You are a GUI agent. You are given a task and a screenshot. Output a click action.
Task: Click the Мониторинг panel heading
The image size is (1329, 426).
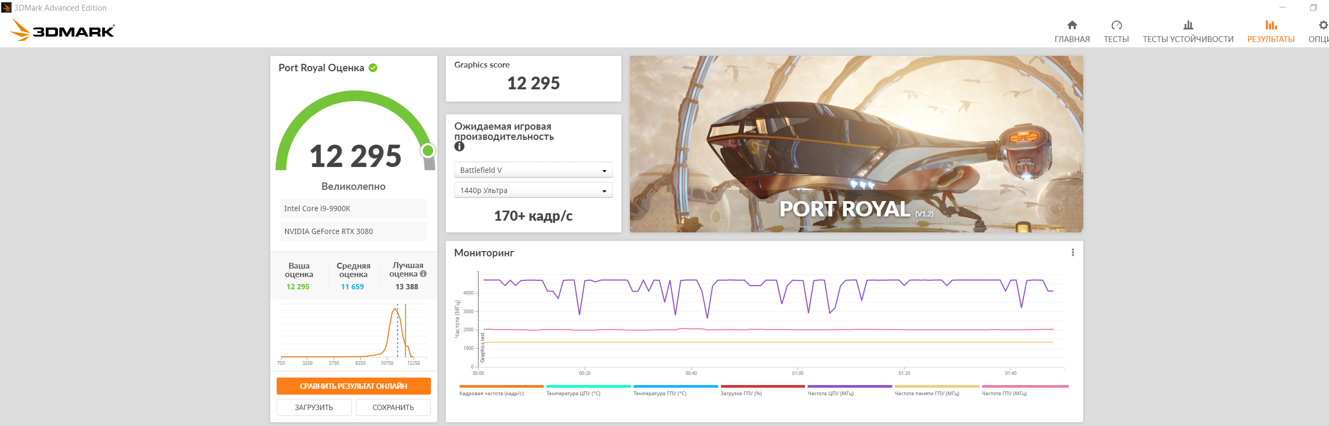[x=484, y=253]
